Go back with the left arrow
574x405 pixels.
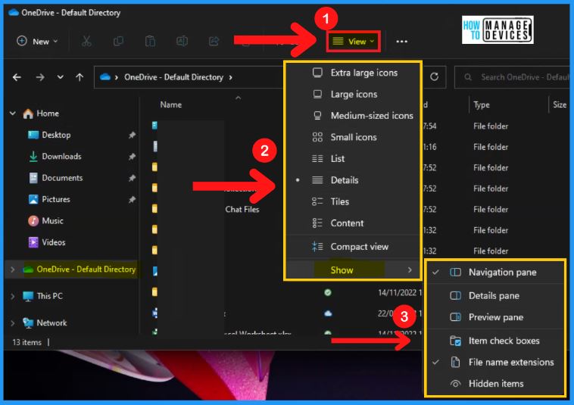(17, 77)
